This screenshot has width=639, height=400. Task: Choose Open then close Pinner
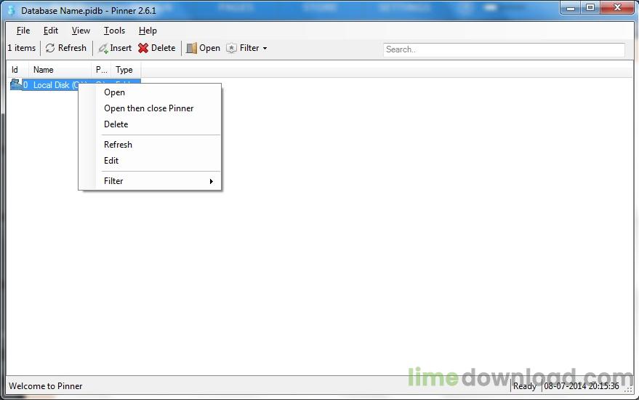point(150,108)
